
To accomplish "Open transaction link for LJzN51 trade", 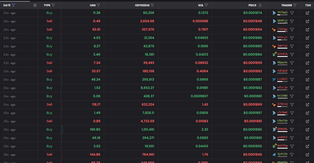I will (x=307, y=80).
